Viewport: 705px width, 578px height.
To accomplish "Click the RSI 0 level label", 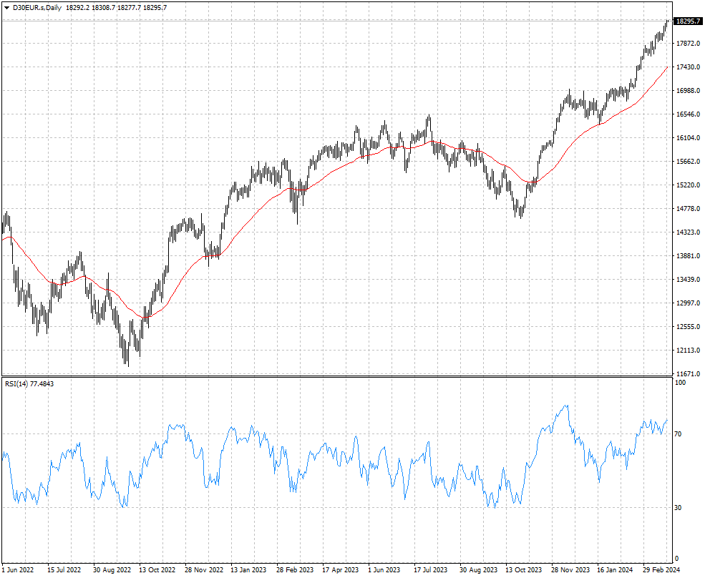I will pos(678,559).
